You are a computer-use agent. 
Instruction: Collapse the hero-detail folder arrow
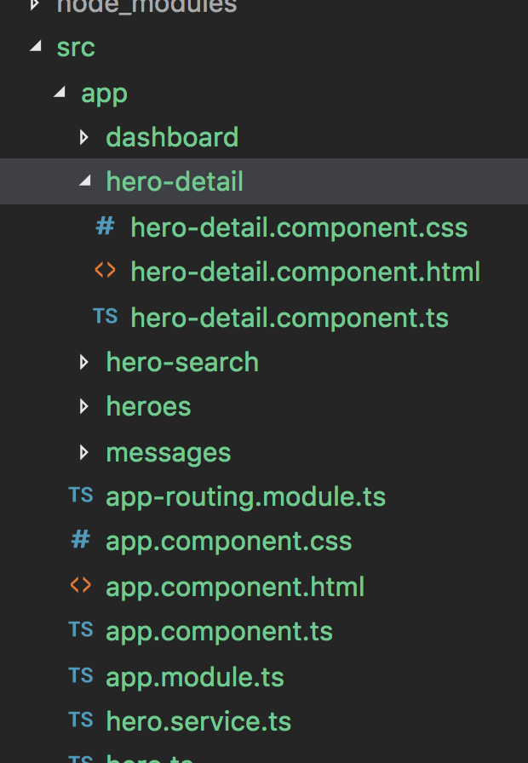point(85,181)
